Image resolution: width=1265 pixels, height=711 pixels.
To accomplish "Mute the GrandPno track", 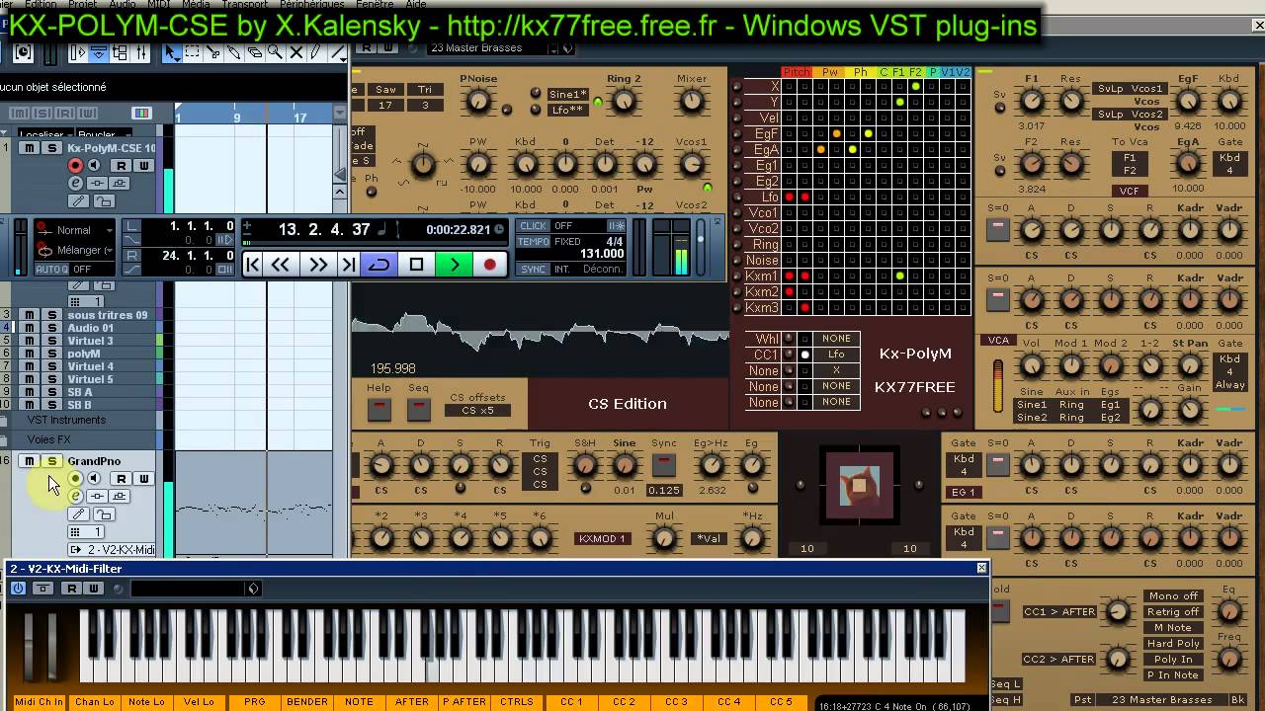I will point(30,461).
